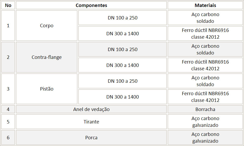Click the No column header

pos(8,5)
